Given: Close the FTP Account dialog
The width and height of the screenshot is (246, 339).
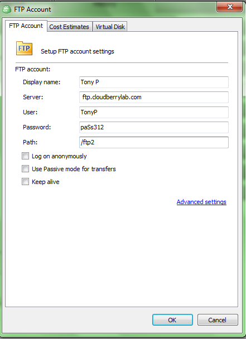Looking at the screenshot, I should click(x=230, y=7).
